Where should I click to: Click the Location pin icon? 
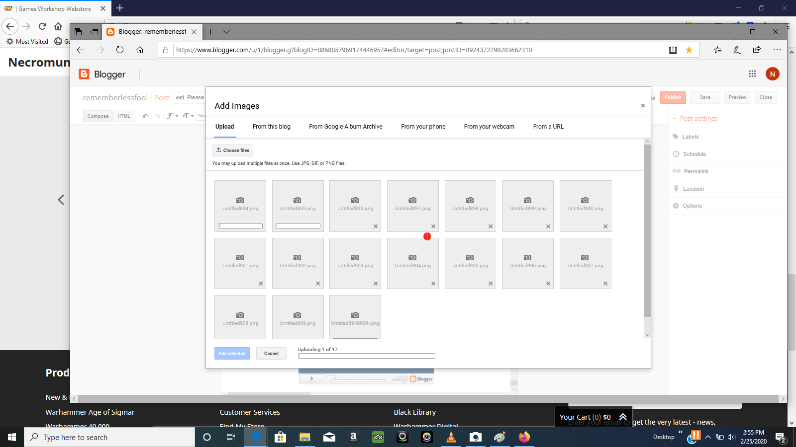pos(676,189)
